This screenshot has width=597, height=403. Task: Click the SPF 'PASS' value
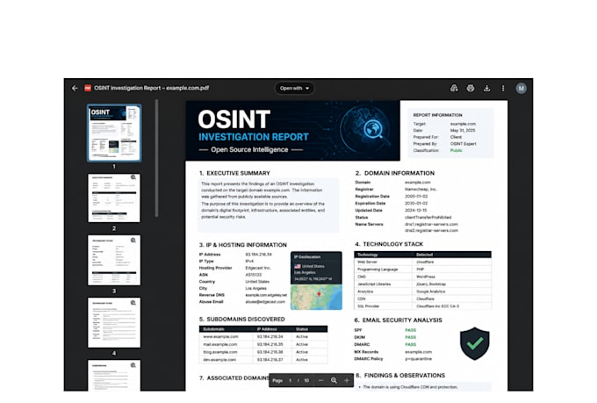coord(411,330)
